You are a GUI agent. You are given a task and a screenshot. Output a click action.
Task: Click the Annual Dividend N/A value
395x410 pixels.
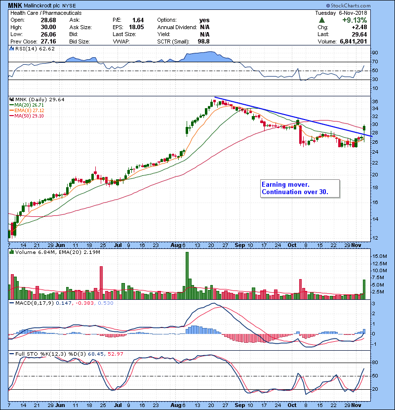coord(205,27)
